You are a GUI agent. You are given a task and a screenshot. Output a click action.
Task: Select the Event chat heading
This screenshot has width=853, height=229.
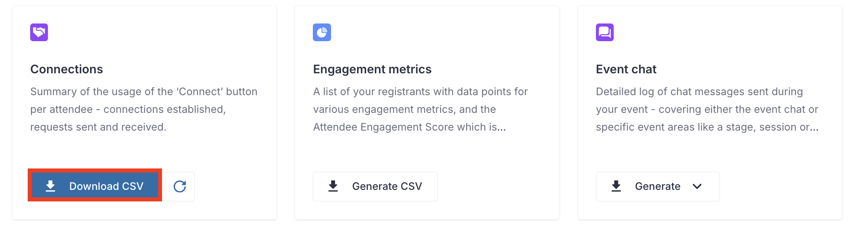(x=626, y=69)
